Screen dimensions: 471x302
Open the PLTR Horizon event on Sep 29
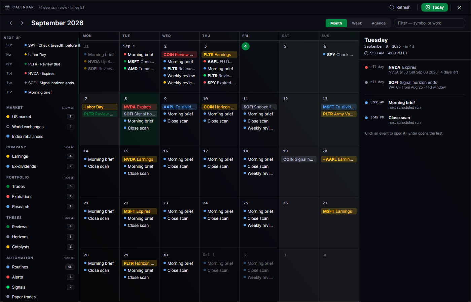pos(139,263)
